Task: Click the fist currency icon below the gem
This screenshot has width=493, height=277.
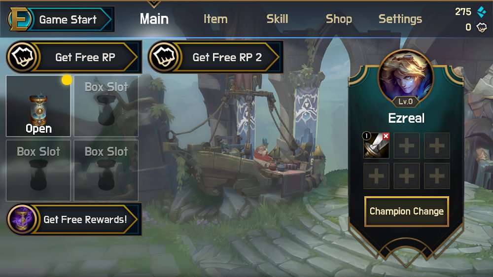Action: coord(481,27)
